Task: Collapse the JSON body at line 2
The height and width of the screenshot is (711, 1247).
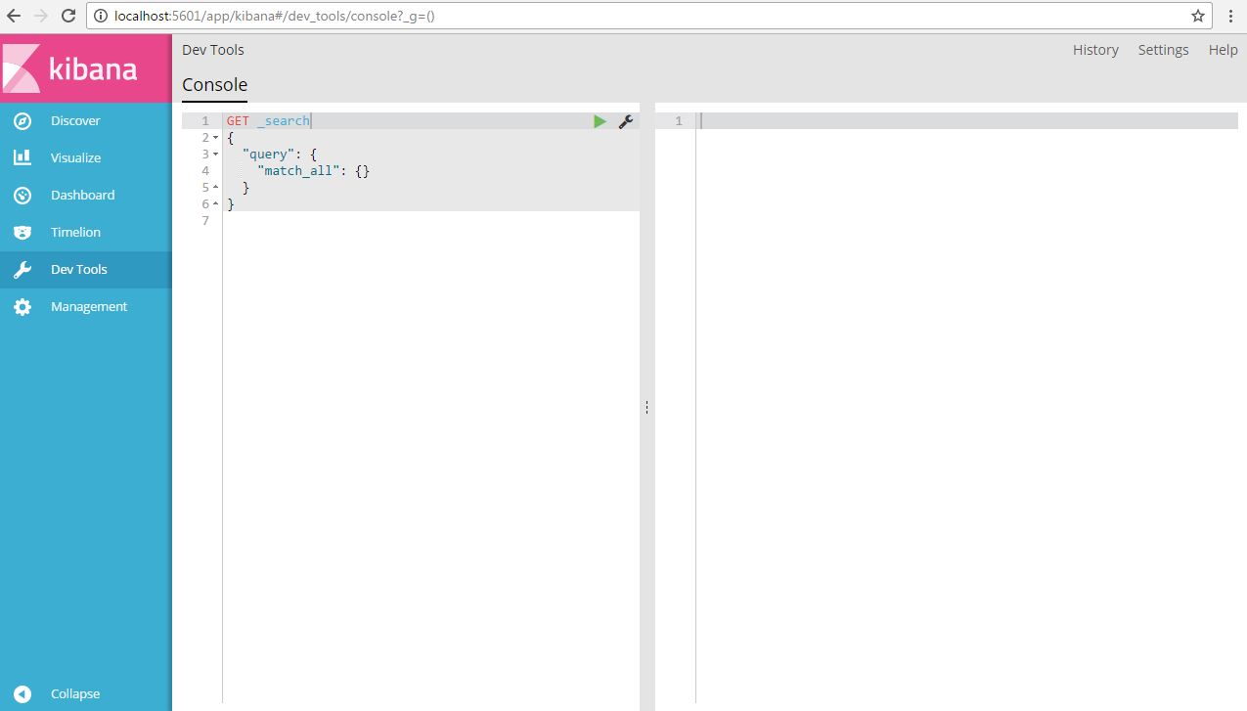Action: [214, 137]
